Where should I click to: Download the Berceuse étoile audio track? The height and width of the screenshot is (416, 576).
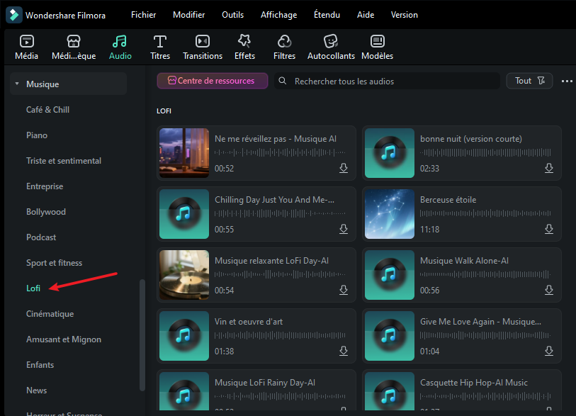click(548, 229)
